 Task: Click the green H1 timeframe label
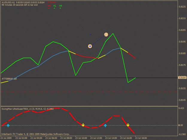pos(55,6)
